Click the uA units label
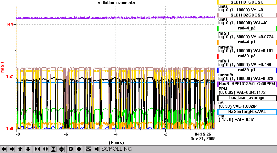277x153 pixels. click(221, 103)
